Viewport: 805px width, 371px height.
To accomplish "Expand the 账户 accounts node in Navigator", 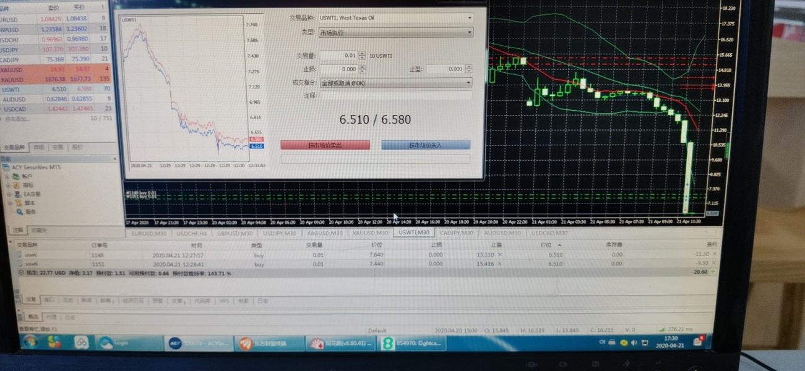I will pos(7,176).
